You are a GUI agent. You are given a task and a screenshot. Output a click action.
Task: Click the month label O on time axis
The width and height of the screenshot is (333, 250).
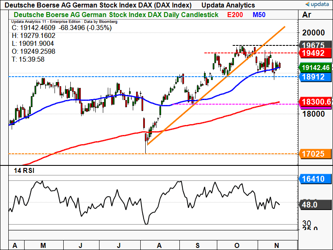pos(237,245)
